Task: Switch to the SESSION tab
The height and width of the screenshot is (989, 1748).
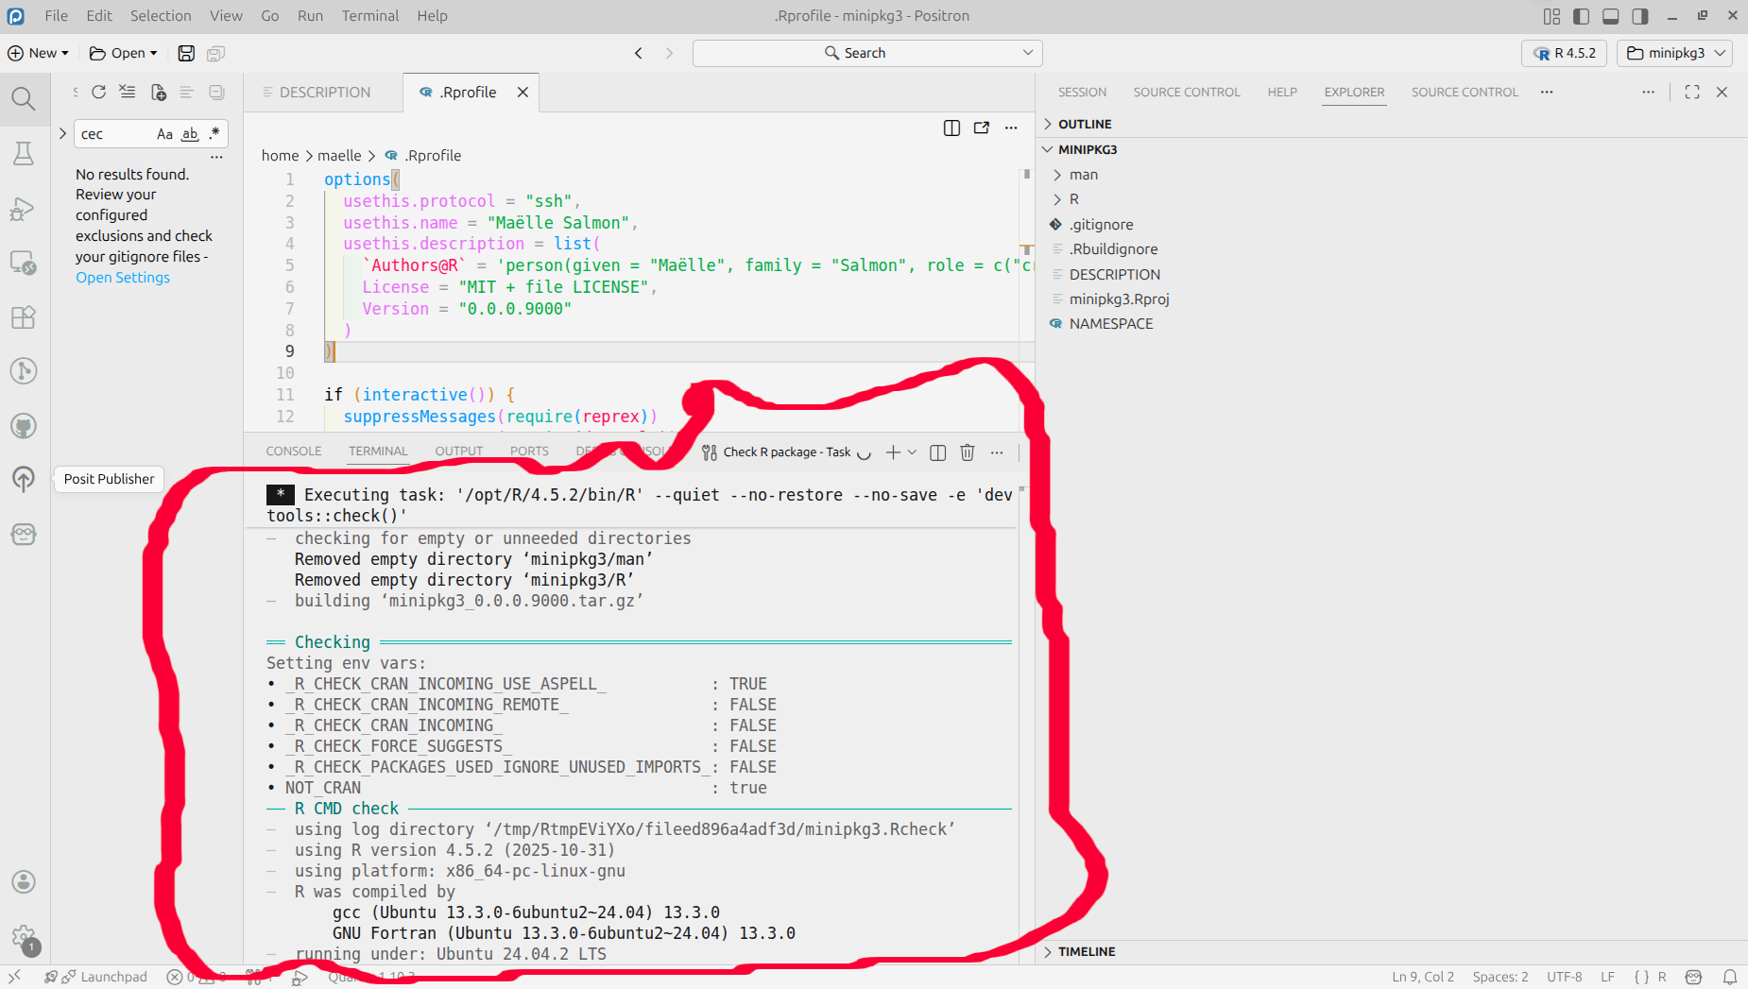Action: (1082, 92)
